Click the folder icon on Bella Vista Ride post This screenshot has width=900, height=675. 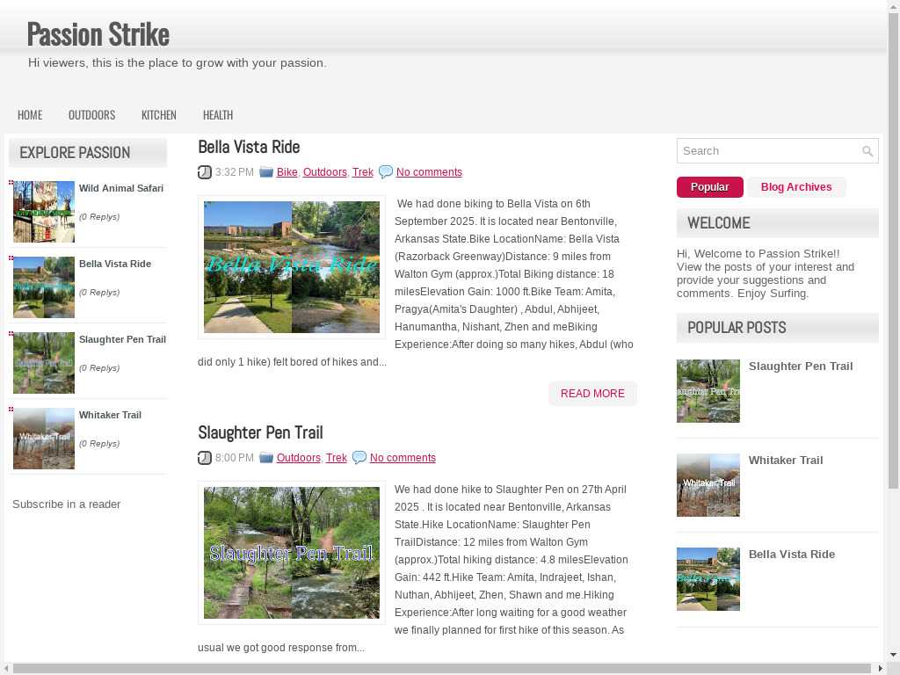point(266,172)
